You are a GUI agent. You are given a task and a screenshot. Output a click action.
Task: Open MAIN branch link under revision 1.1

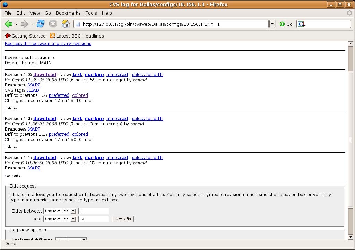pos(34,168)
